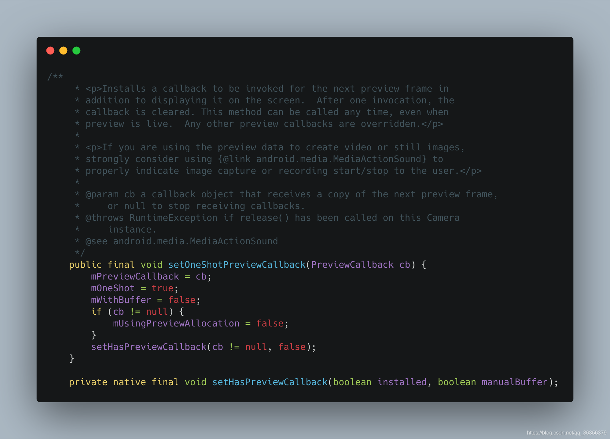Click the '@see' Javadoc tag
Viewport: 610px width, 439px height.
96,241
